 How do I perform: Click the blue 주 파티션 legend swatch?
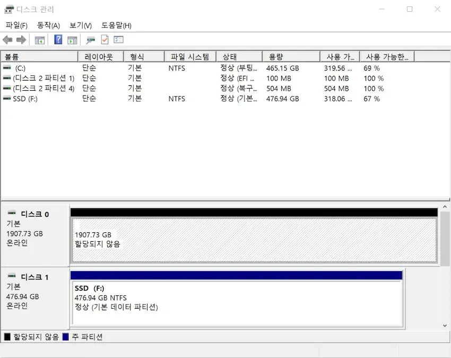66,337
